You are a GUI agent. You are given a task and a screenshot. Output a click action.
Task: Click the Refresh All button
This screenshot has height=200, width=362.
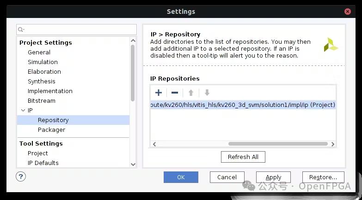point(243,157)
